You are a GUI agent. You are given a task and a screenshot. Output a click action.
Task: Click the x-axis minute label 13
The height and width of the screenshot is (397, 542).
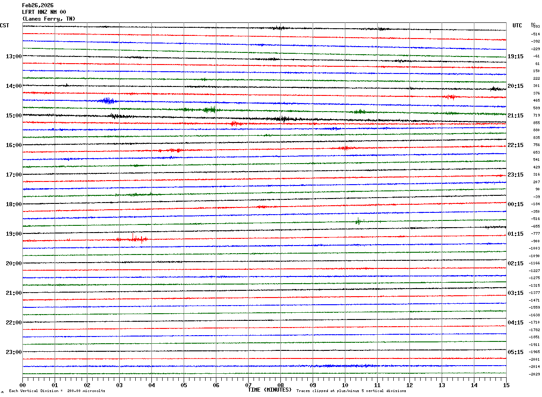tap(442, 385)
